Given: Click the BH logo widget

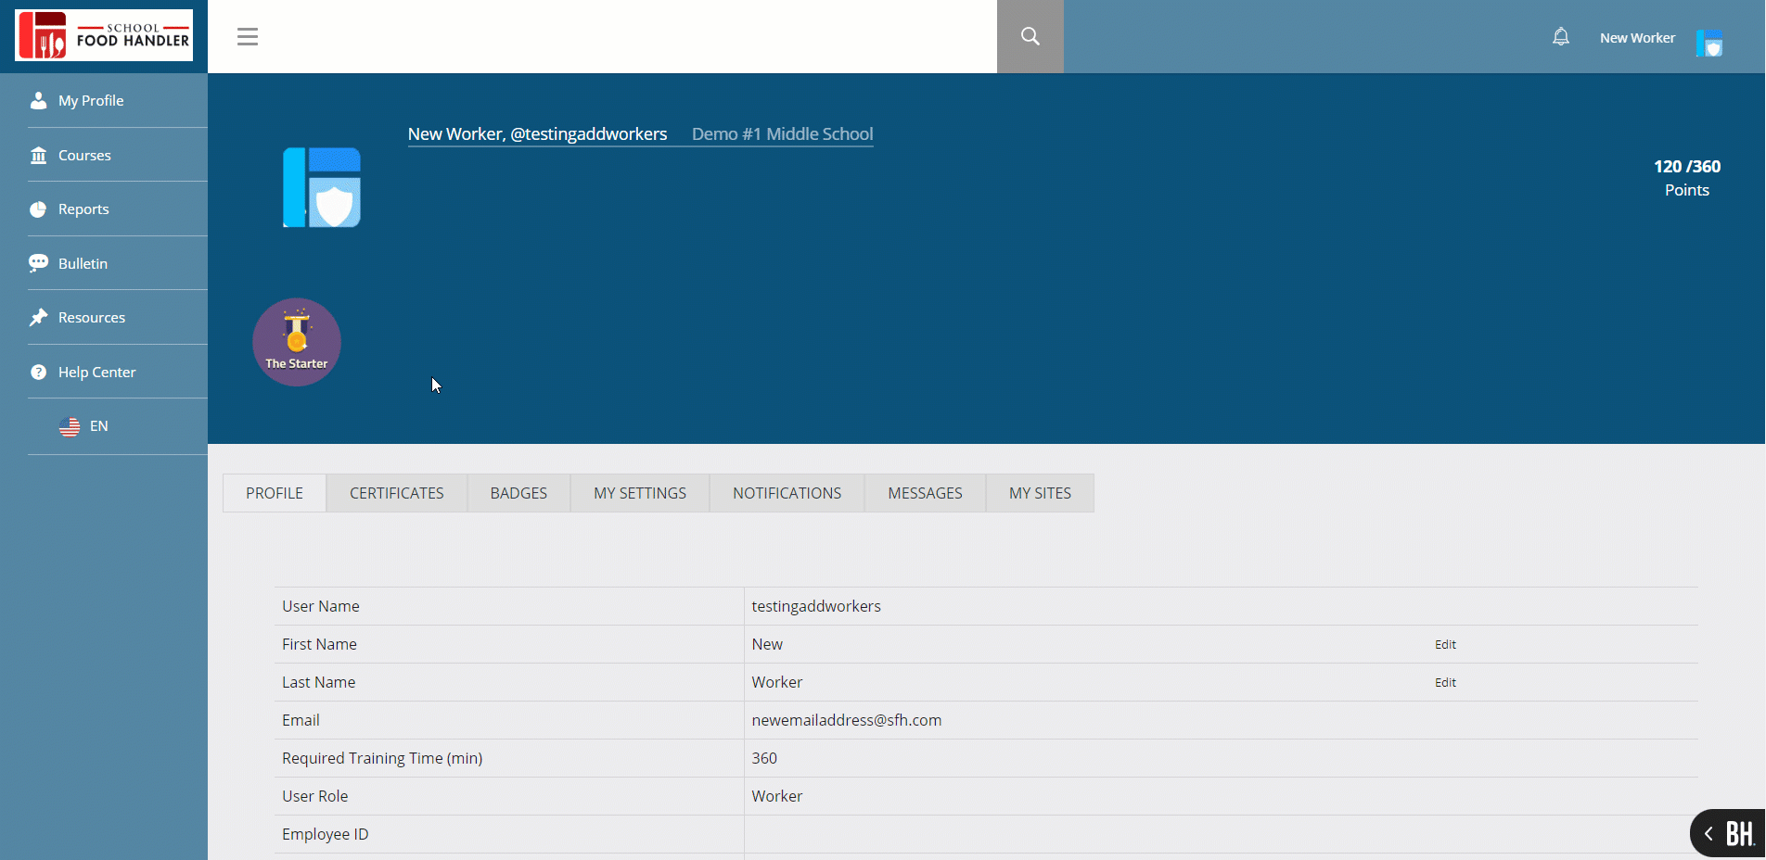Looking at the screenshot, I should [1740, 834].
